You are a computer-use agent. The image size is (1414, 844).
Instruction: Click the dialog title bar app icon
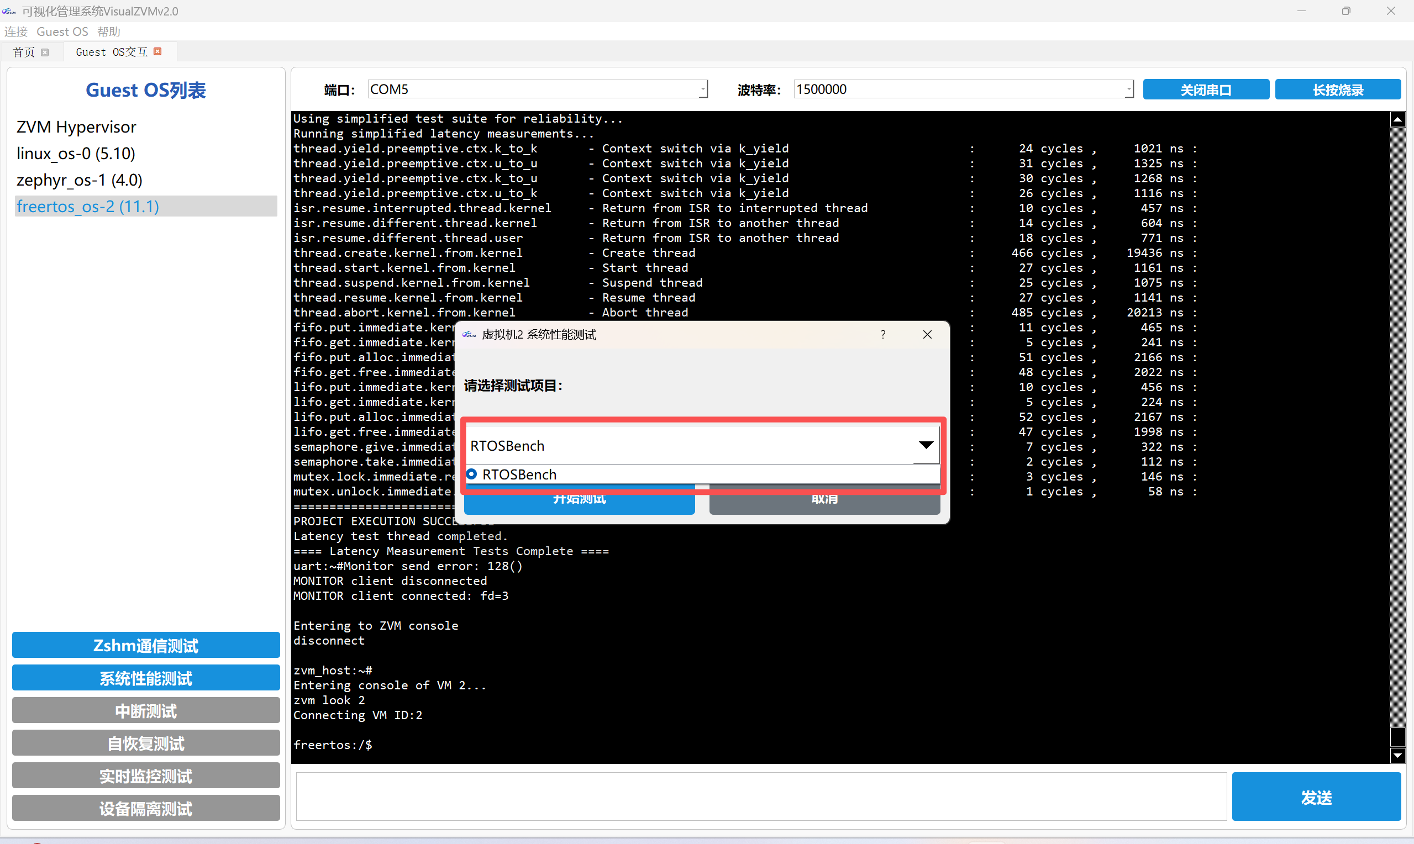469,334
